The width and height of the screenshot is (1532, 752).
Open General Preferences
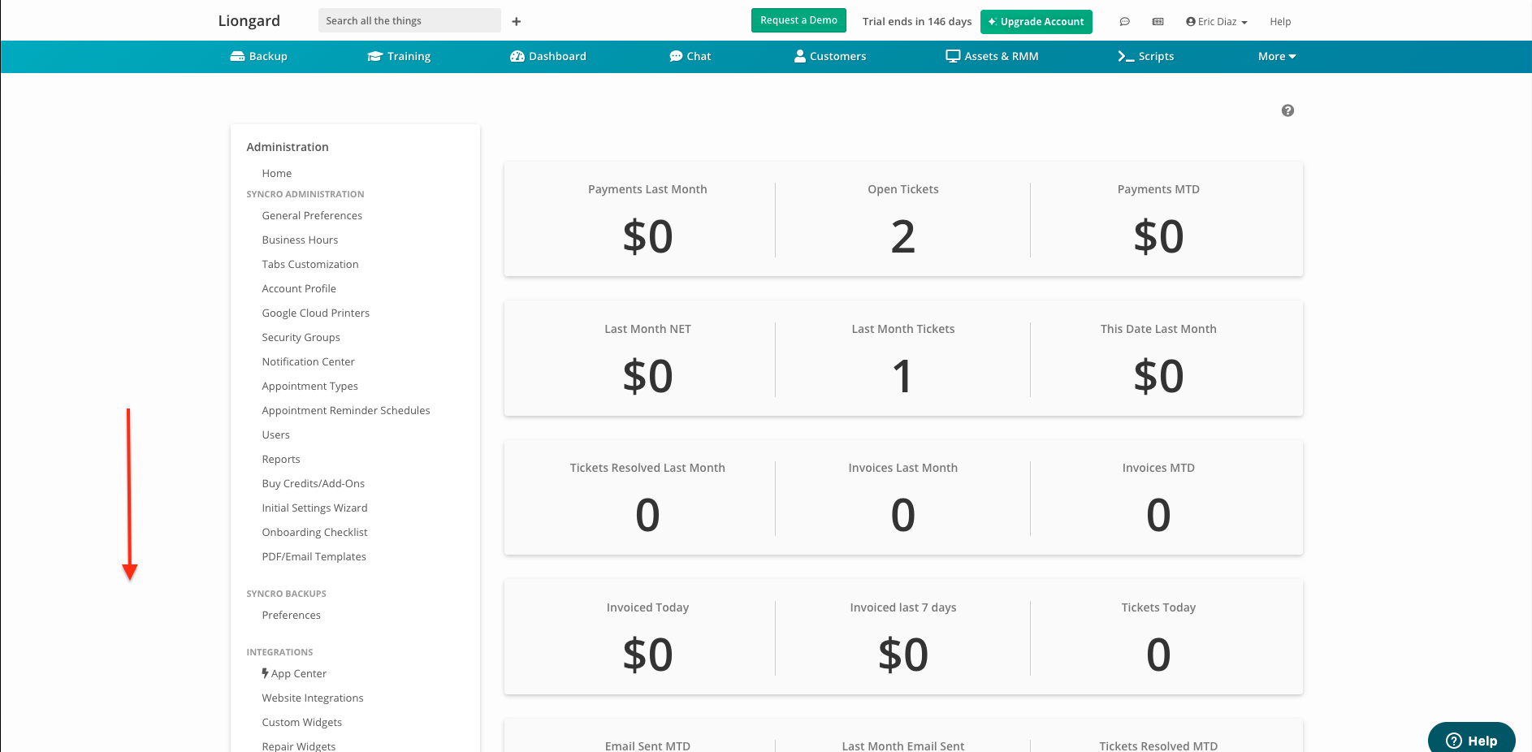click(x=312, y=215)
